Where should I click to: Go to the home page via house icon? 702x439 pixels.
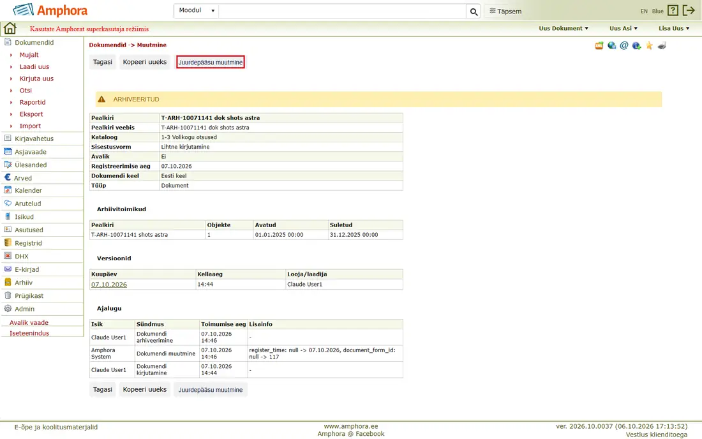(10, 28)
